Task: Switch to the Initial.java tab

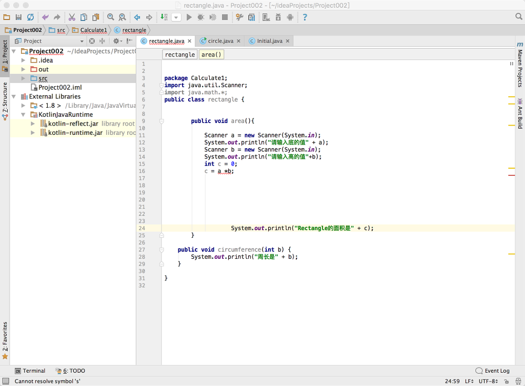Action: click(x=269, y=41)
